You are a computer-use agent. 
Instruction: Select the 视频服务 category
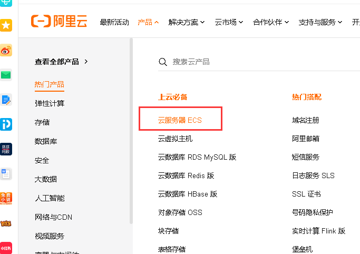click(x=50, y=236)
